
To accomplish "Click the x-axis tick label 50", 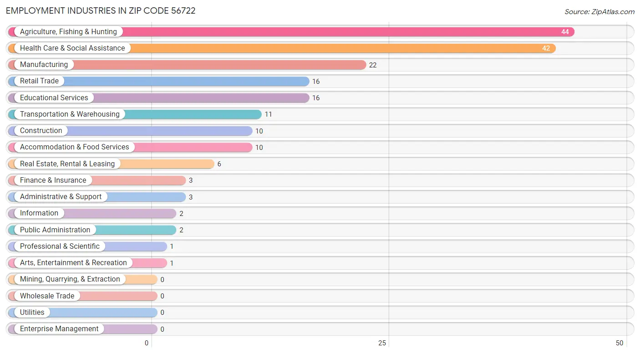I will tap(620, 343).
